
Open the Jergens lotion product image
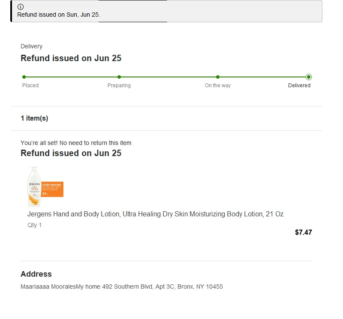point(45,187)
